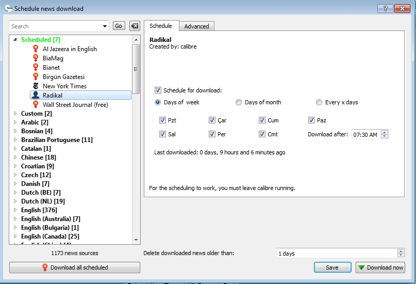
Task: Collapse the Scheduled [7] category
Action: tap(15, 39)
